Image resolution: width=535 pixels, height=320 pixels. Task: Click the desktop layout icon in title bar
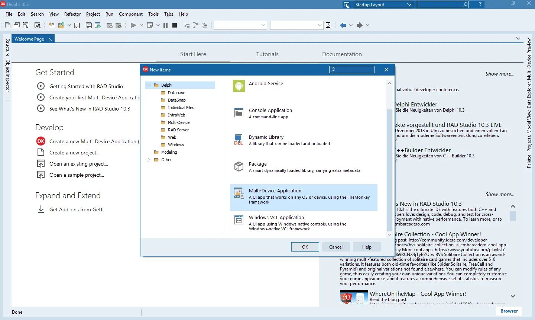tap(347, 4)
